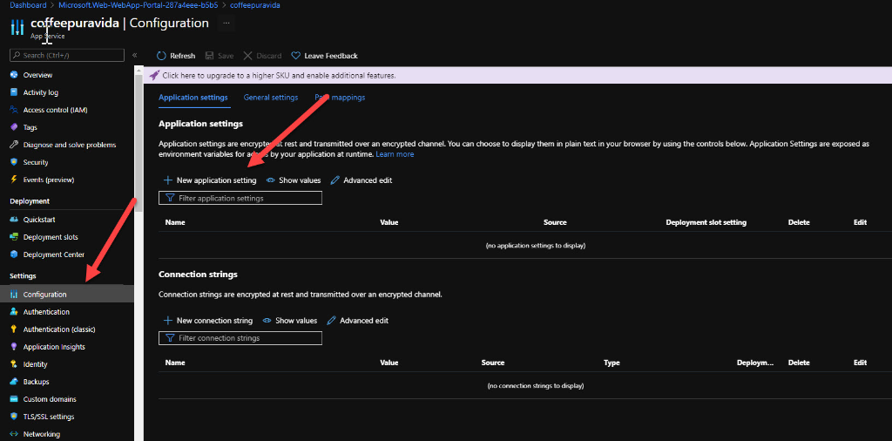Image resolution: width=892 pixels, height=441 pixels.
Task: Click connection strings Type column header
Action: pyautogui.click(x=612, y=363)
